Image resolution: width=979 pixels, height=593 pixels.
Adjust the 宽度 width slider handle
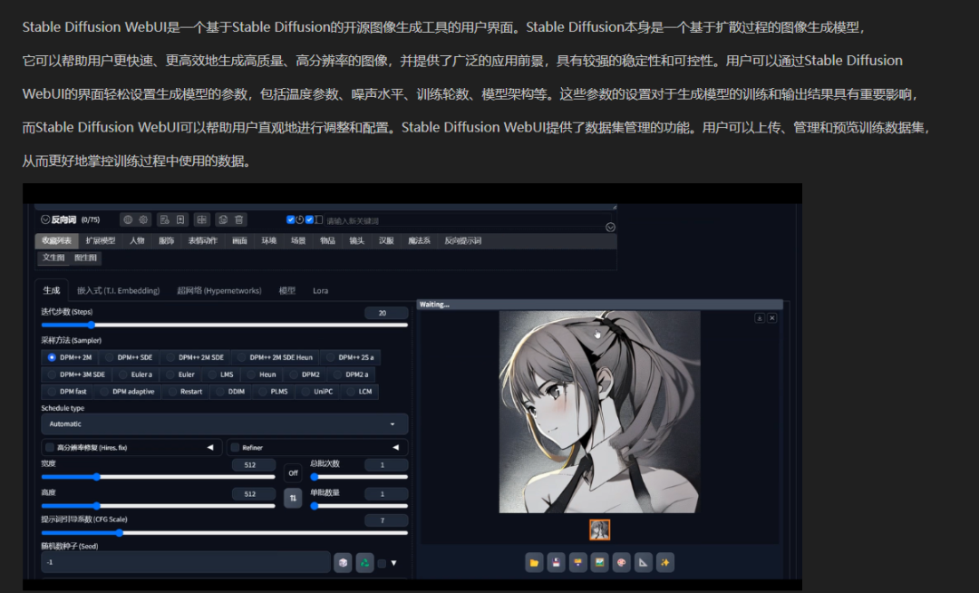[97, 477]
